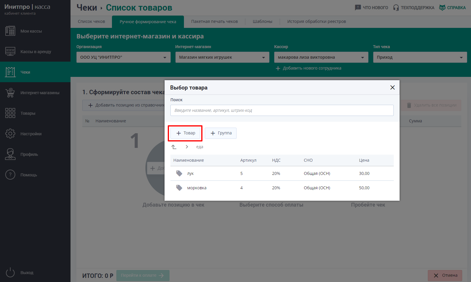The image size is (471, 282).
Task: Select Ручное формирование чека tab
Action: 148,22
